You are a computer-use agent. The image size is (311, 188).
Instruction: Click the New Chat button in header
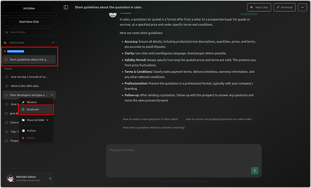(x=259, y=8)
